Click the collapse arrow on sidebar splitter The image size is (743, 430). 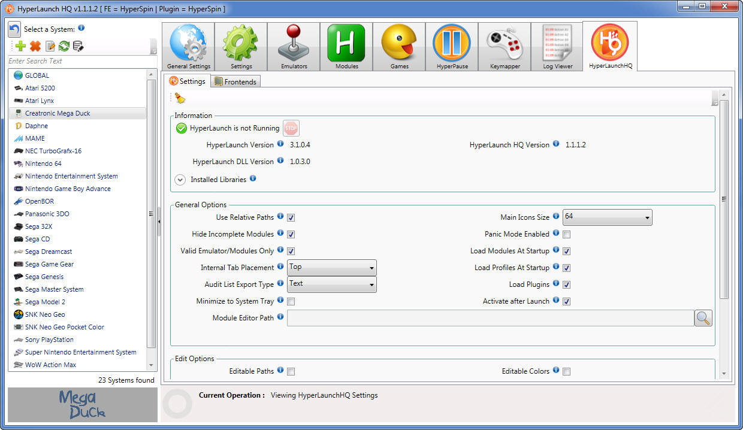click(159, 222)
